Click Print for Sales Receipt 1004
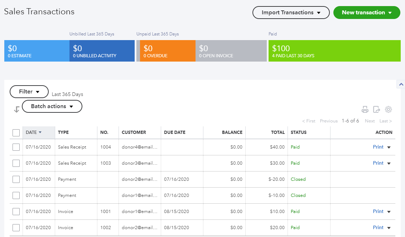The width and height of the screenshot is (405, 237). tap(378, 147)
